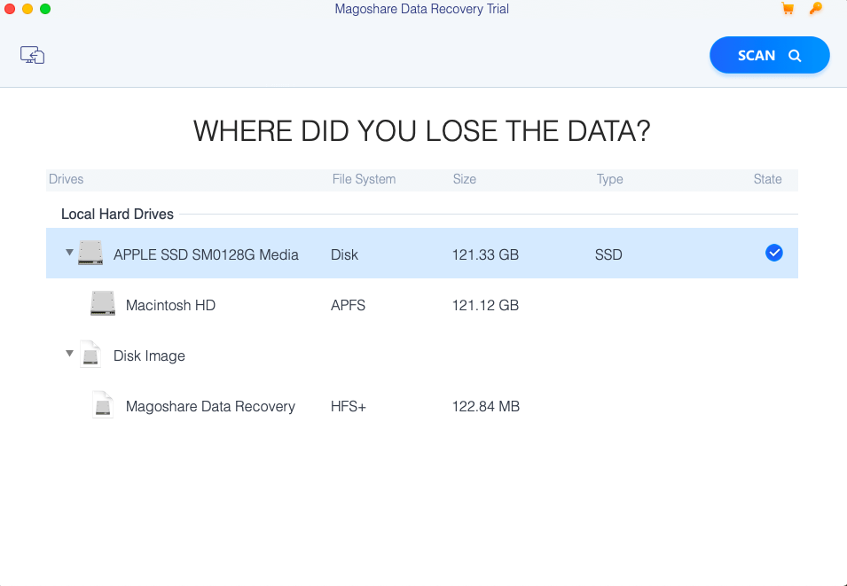The image size is (847, 586).
Task: Click the 121.12 GB size value
Action: pyautogui.click(x=486, y=305)
